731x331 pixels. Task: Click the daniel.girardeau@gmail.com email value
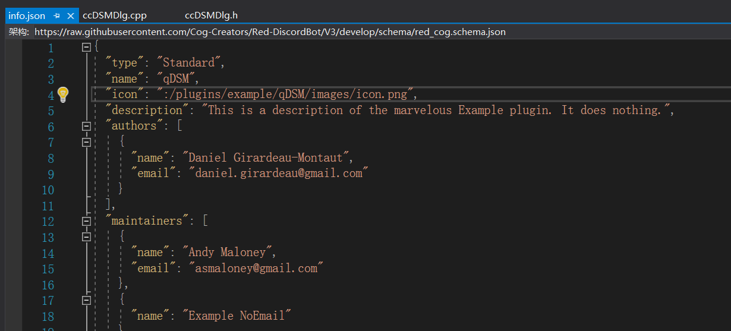(x=279, y=174)
